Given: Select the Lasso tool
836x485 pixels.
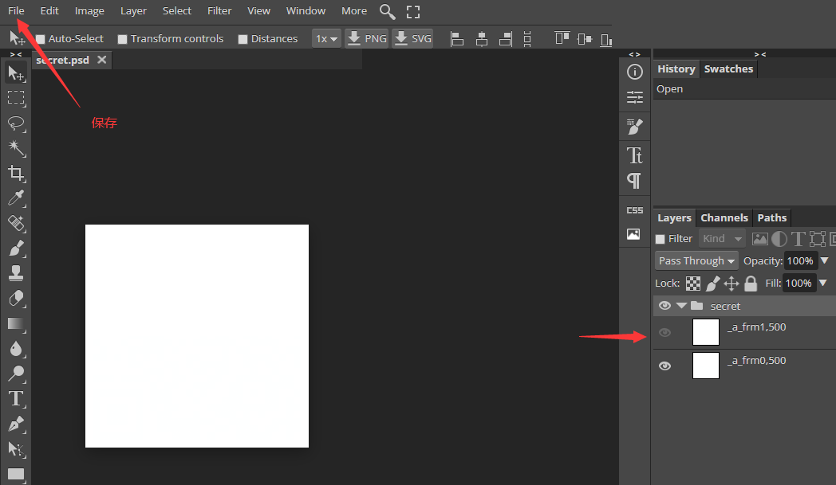Looking at the screenshot, I should coord(16,123).
